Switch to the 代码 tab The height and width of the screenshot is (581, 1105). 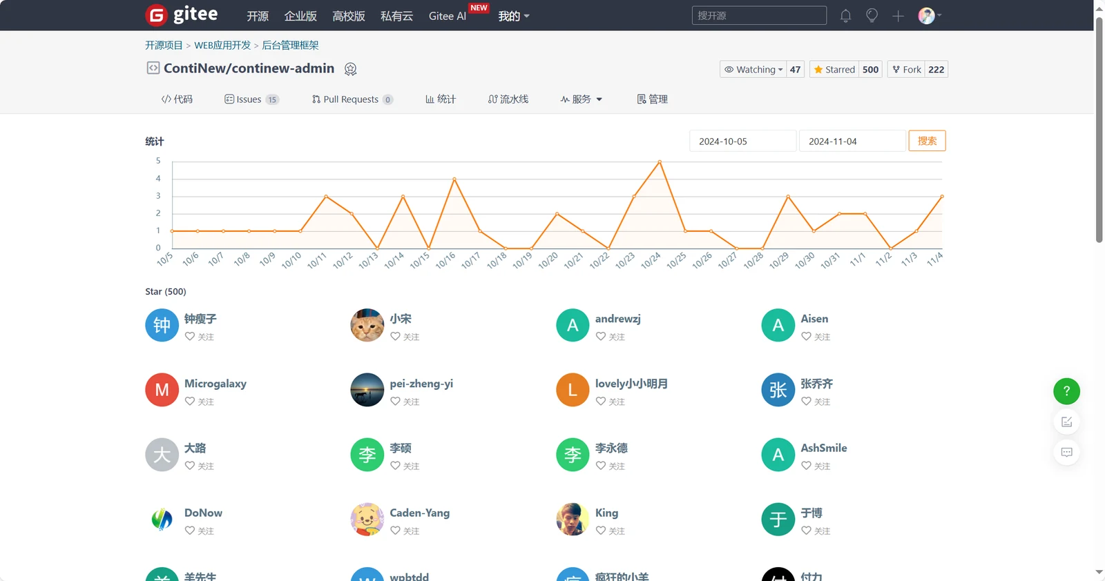(x=177, y=99)
